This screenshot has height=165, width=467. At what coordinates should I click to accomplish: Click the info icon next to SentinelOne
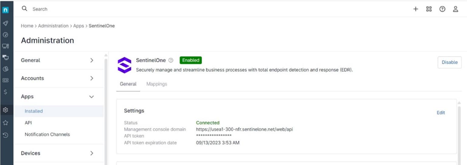[171, 60]
